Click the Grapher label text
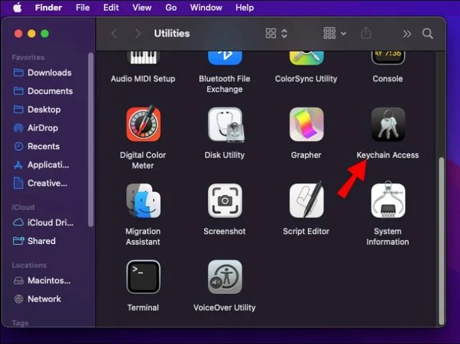 (306, 155)
